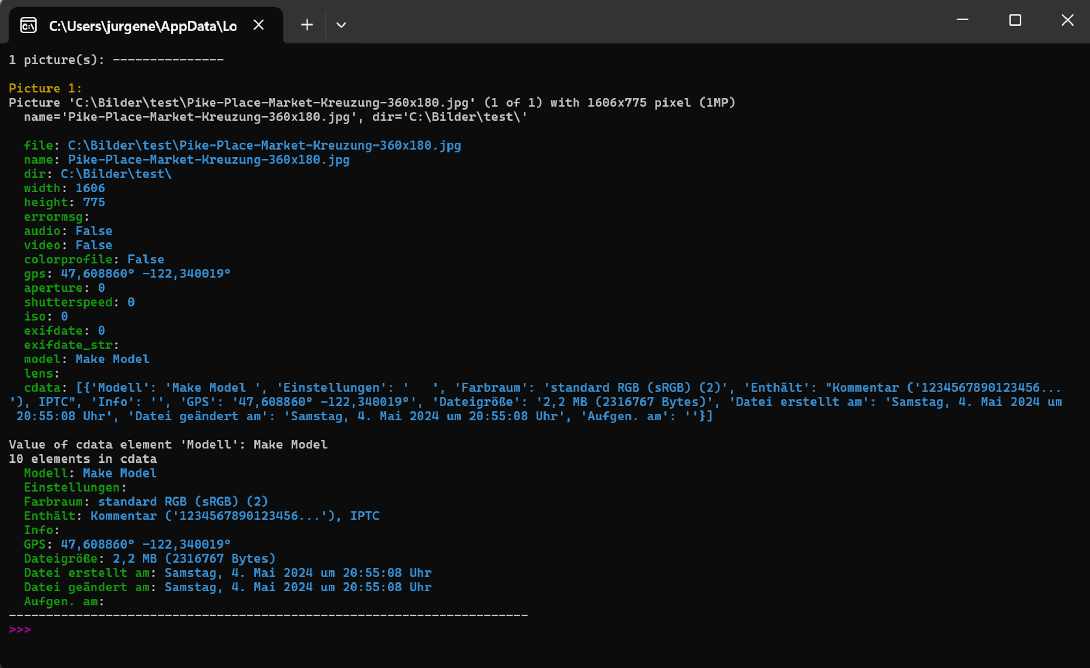Click the 'model: Make Model' line
This screenshot has width=1090, height=668.
86,359
